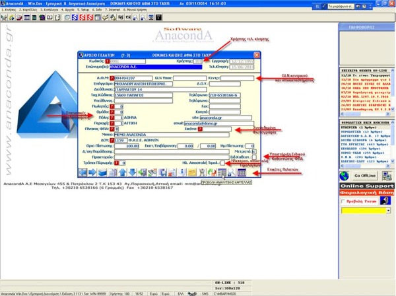This screenshot has height=296, width=396.
Task: Click the globe icon beside Go OffLine
Action: [x=345, y=176]
